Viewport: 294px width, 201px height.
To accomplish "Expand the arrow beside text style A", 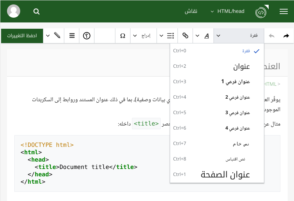I will [197, 36].
